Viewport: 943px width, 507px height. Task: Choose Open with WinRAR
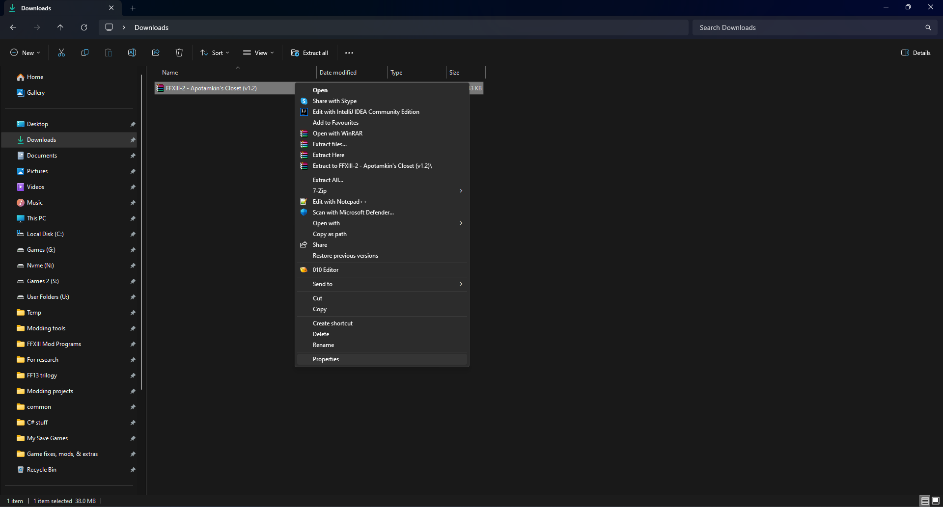click(x=382, y=133)
